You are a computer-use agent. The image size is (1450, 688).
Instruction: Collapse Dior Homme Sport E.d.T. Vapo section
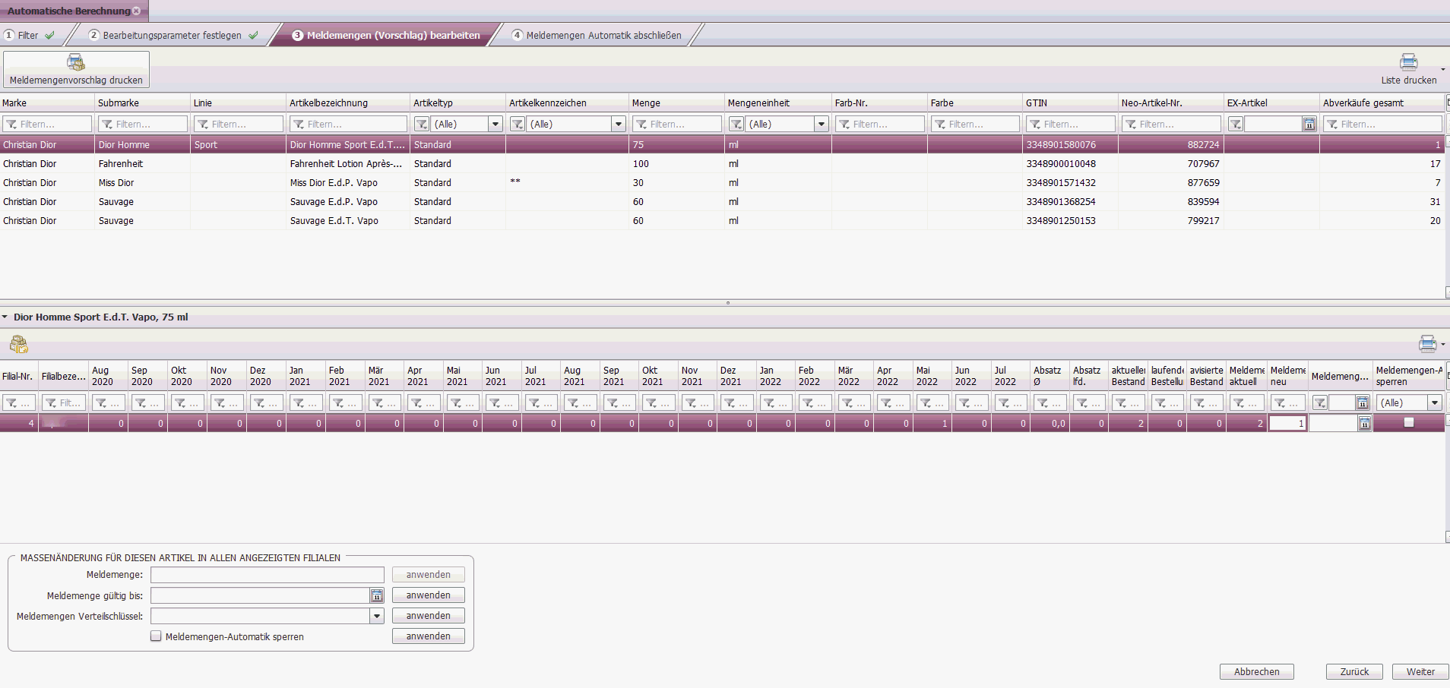point(5,317)
